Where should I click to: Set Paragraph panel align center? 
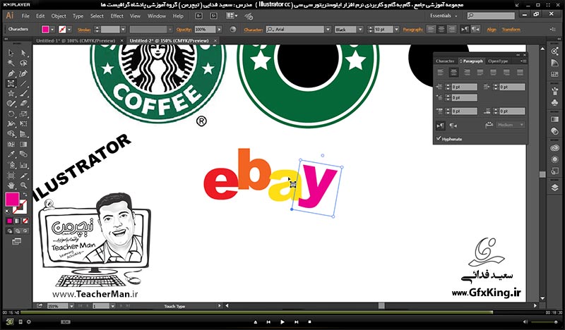(453, 73)
